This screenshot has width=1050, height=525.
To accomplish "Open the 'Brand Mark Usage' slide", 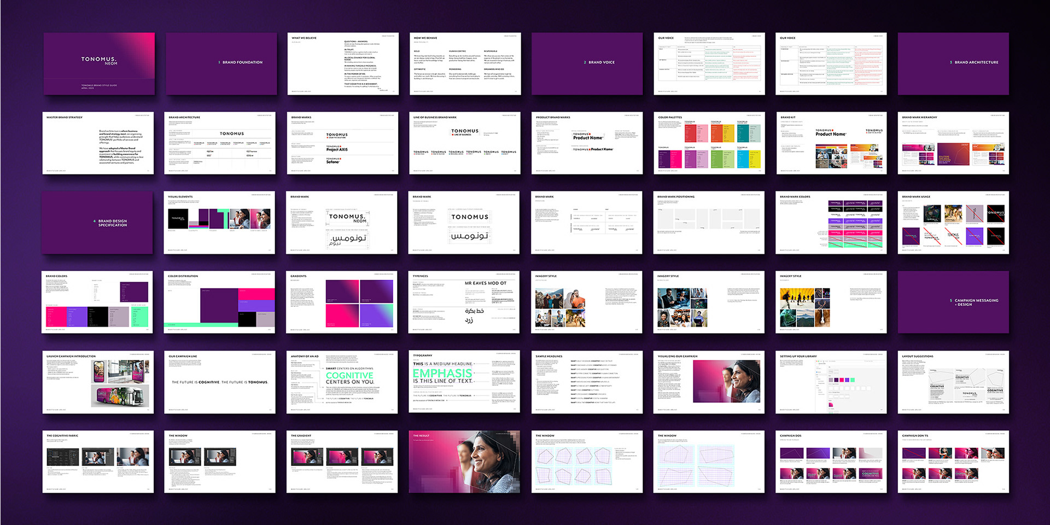I will coord(953,223).
